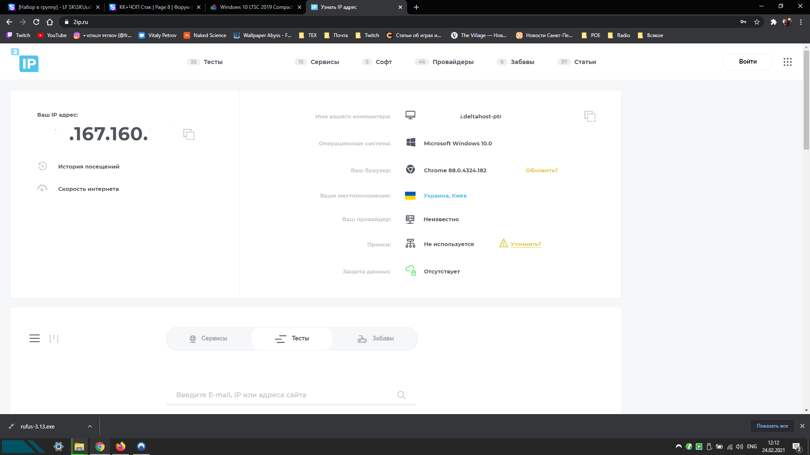Open the 2IP apps grid menu
Image resolution: width=810 pixels, height=455 pixels.
click(787, 62)
